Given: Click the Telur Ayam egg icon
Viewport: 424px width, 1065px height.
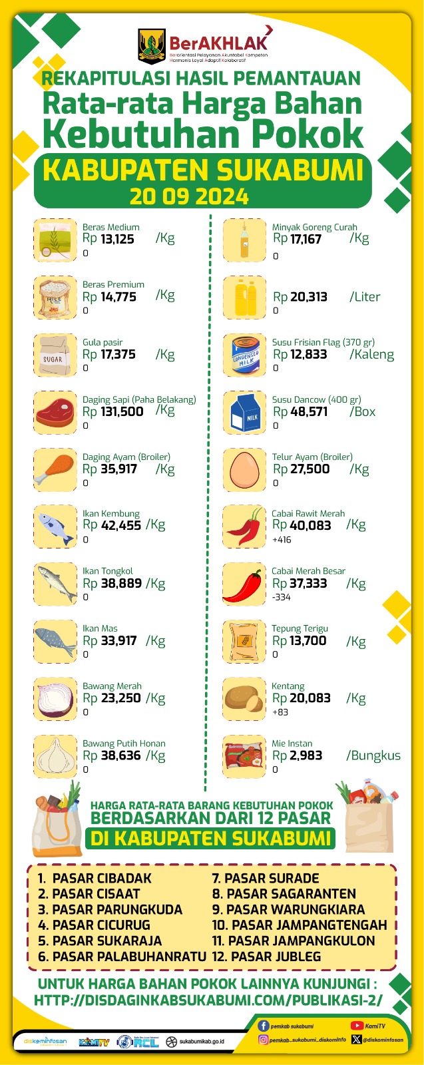Looking at the screenshot, I should [244, 469].
